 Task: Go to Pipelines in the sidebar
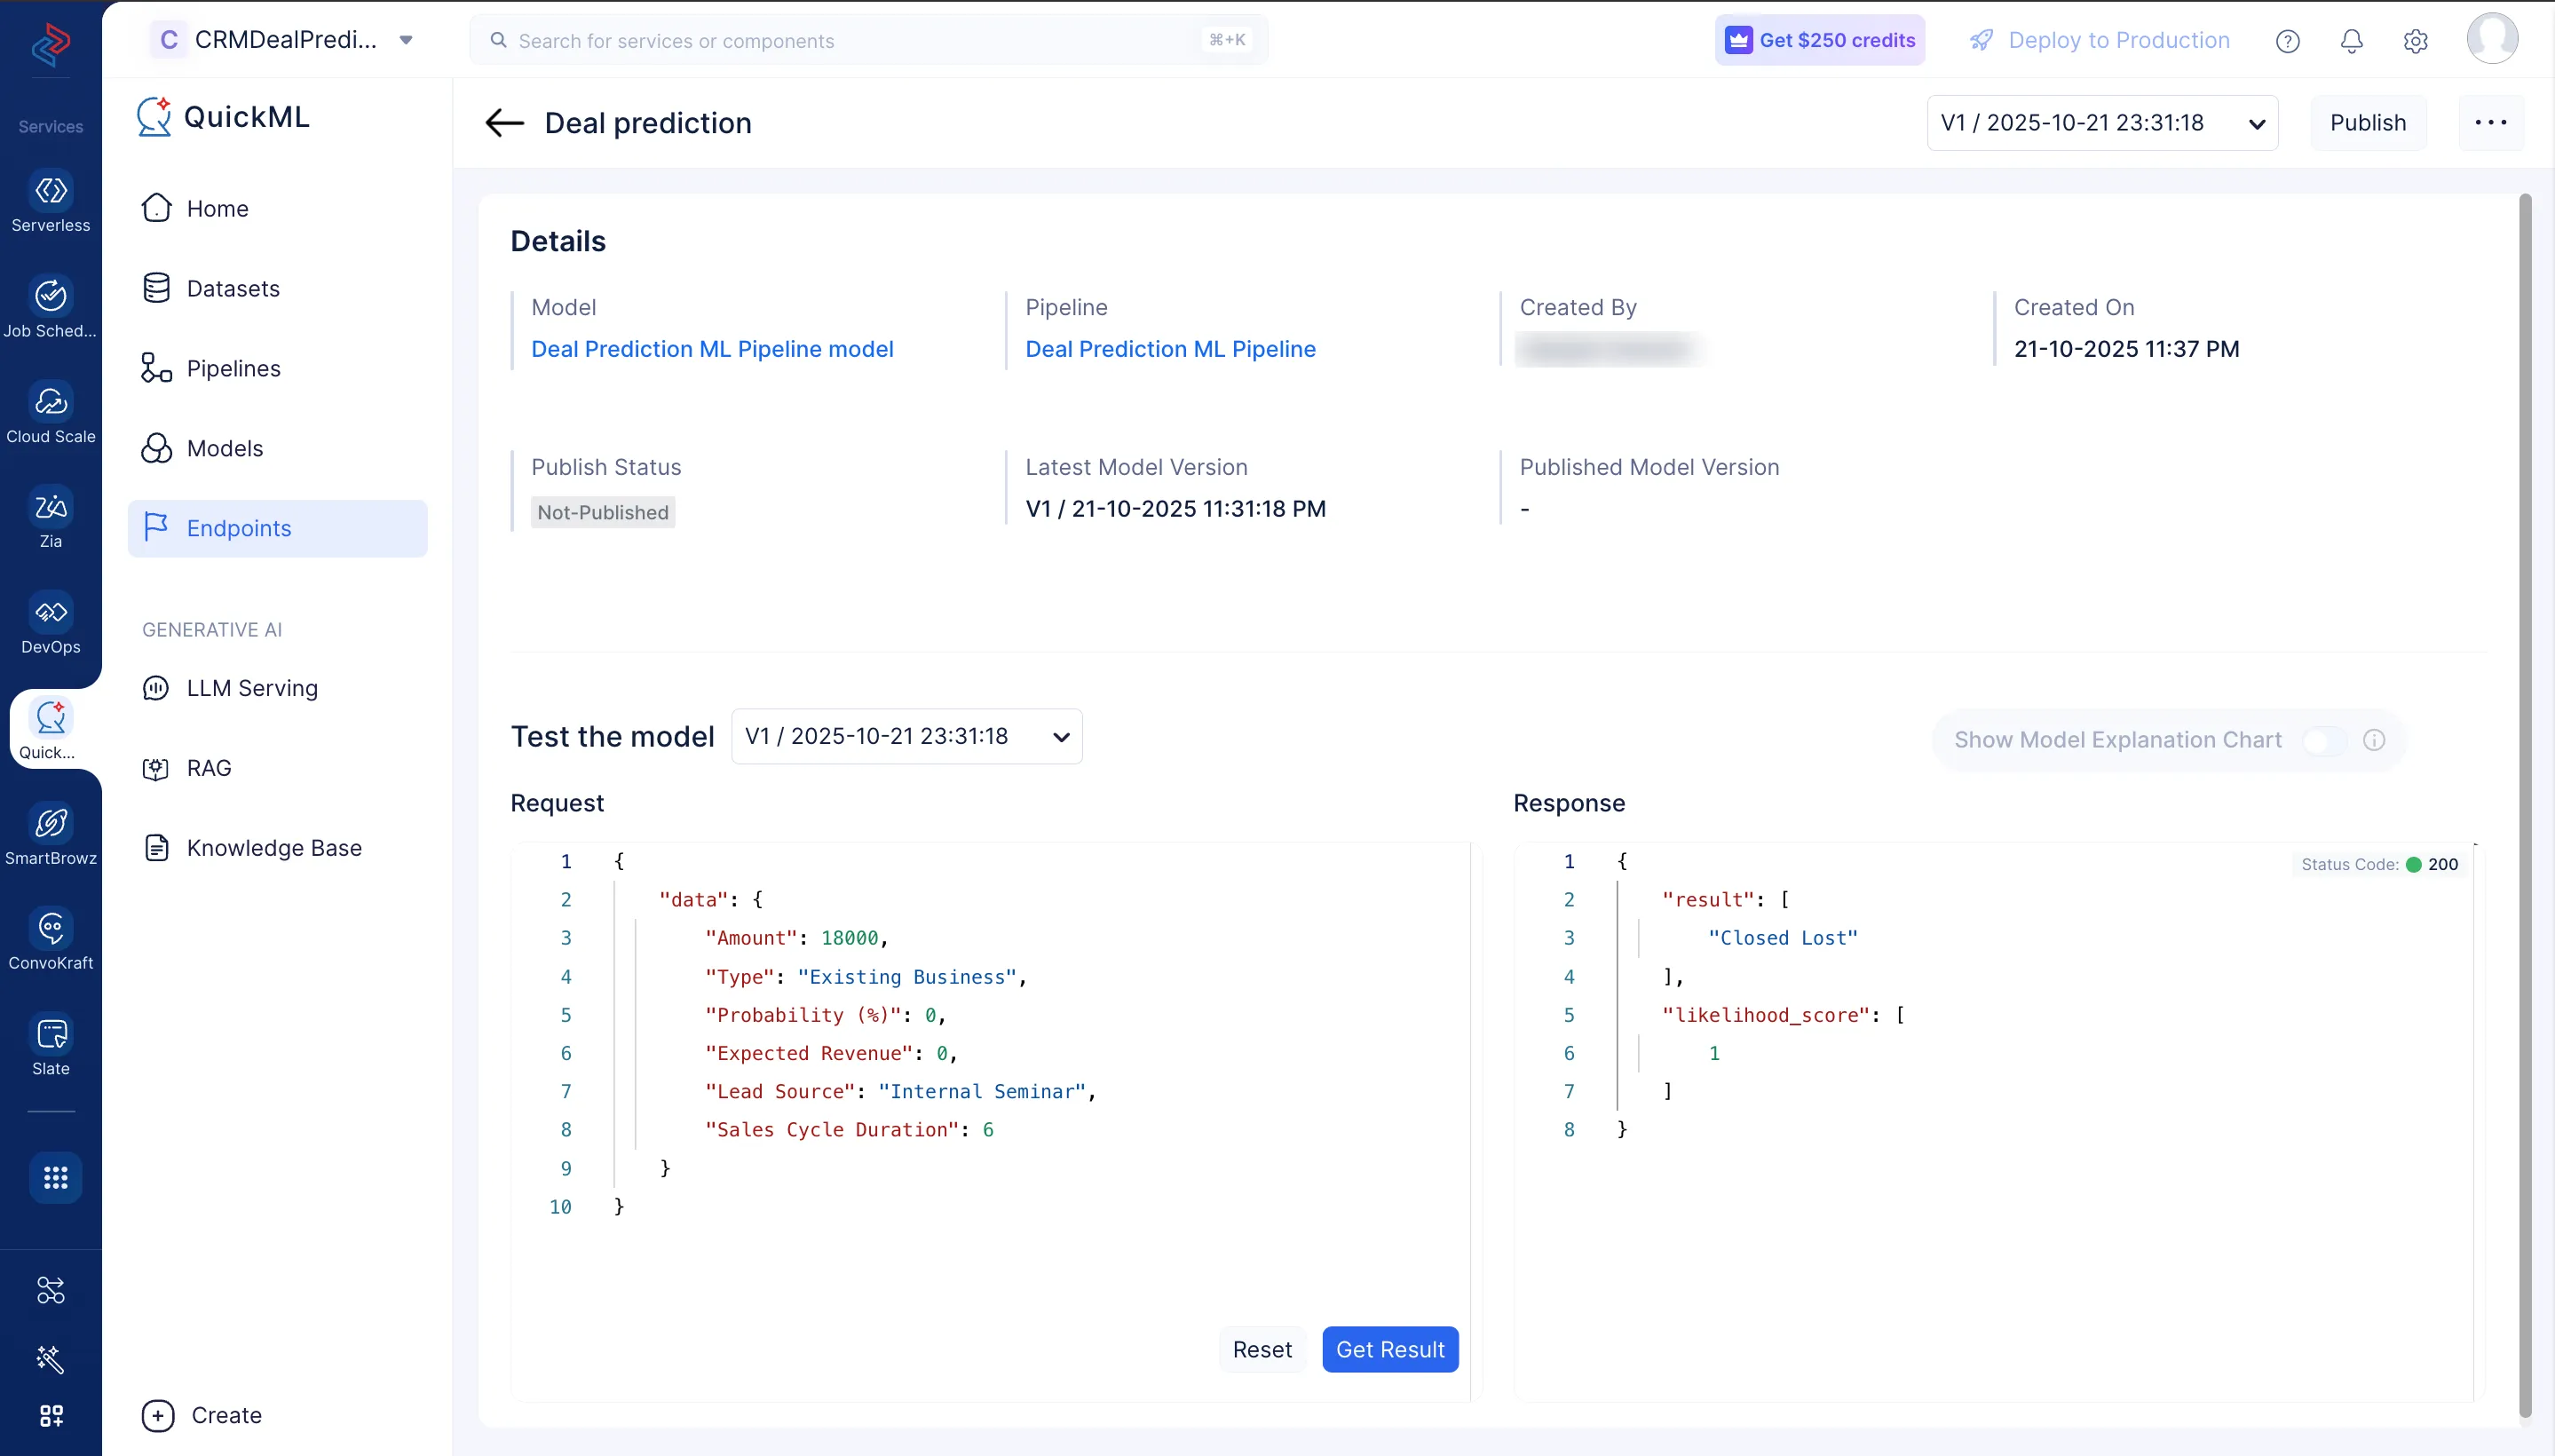233,369
